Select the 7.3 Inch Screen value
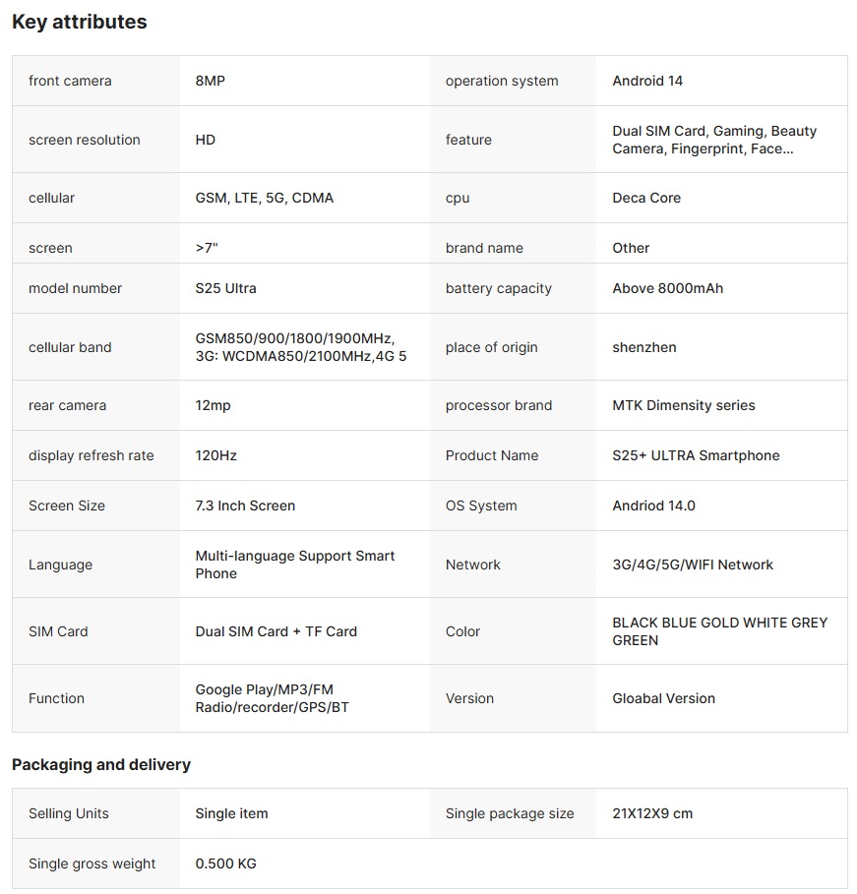The image size is (857, 894). (x=245, y=506)
